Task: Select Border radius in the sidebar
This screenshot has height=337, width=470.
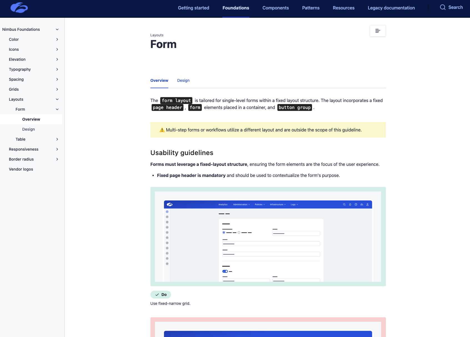Action: (x=21, y=159)
